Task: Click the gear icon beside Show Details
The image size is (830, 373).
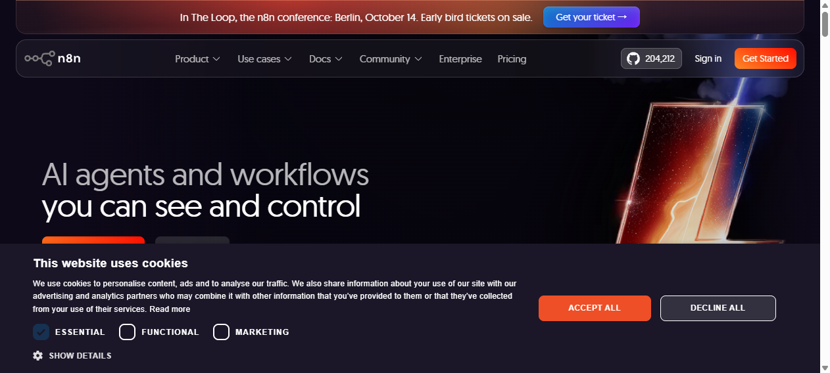Action: [38, 355]
